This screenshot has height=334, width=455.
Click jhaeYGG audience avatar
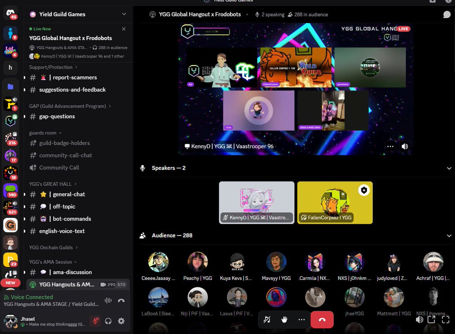[x=355, y=297]
